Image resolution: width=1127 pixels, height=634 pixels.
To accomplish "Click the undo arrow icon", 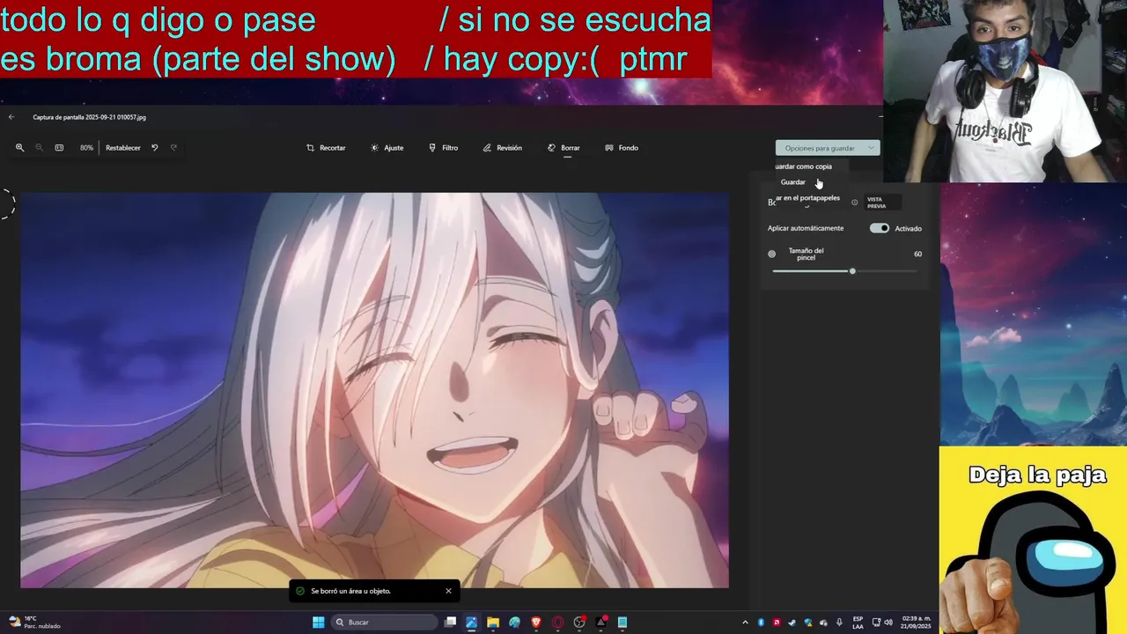I will (155, 148).
